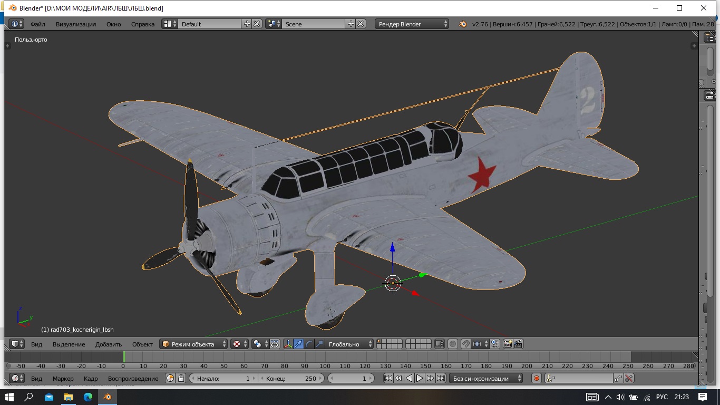Expand the Рендер Blender engine dropdown
The image size is (720, 405).
click(412, 24)
